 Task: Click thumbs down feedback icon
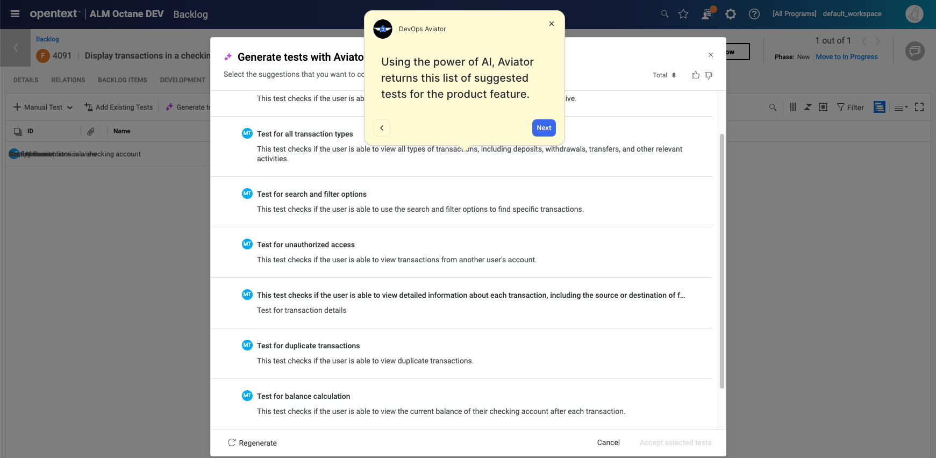click(x=709, y=75)
